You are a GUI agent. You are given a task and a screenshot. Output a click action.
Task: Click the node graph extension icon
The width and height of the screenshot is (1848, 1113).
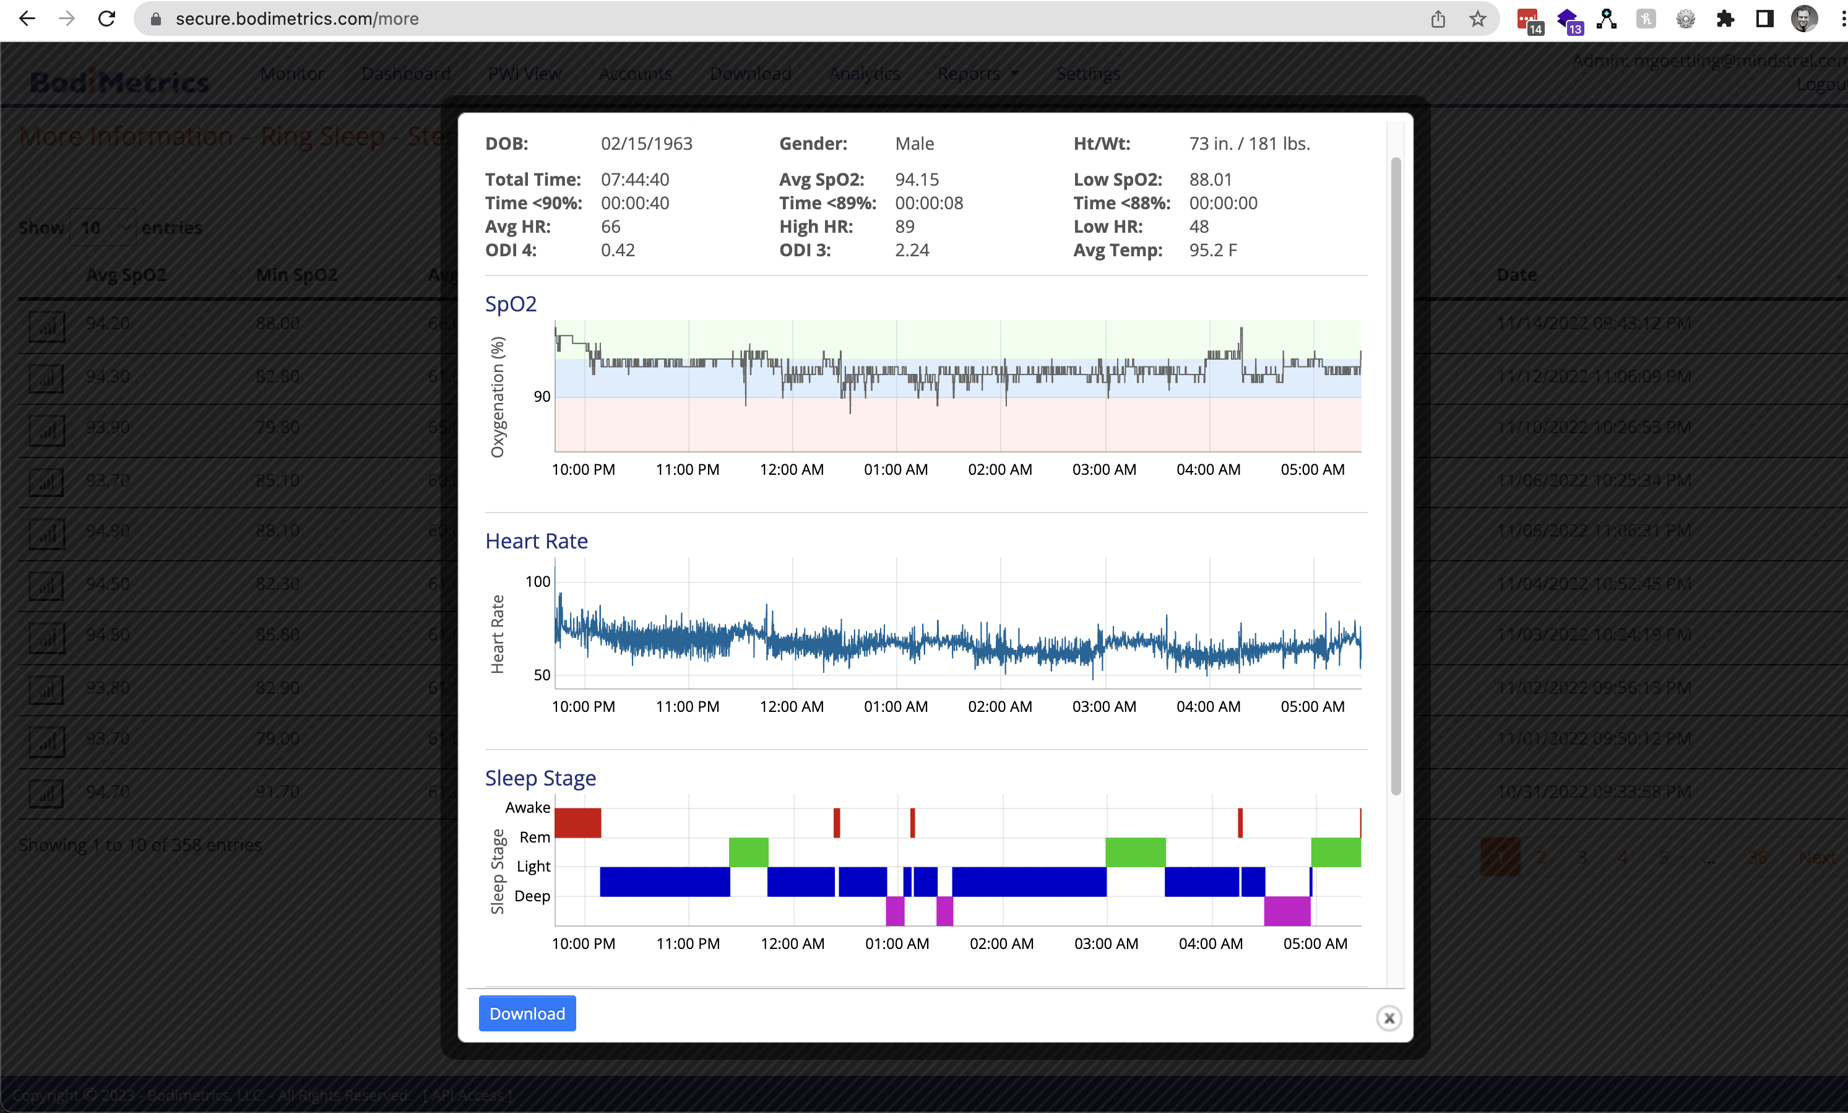[x=1607, y=19]
